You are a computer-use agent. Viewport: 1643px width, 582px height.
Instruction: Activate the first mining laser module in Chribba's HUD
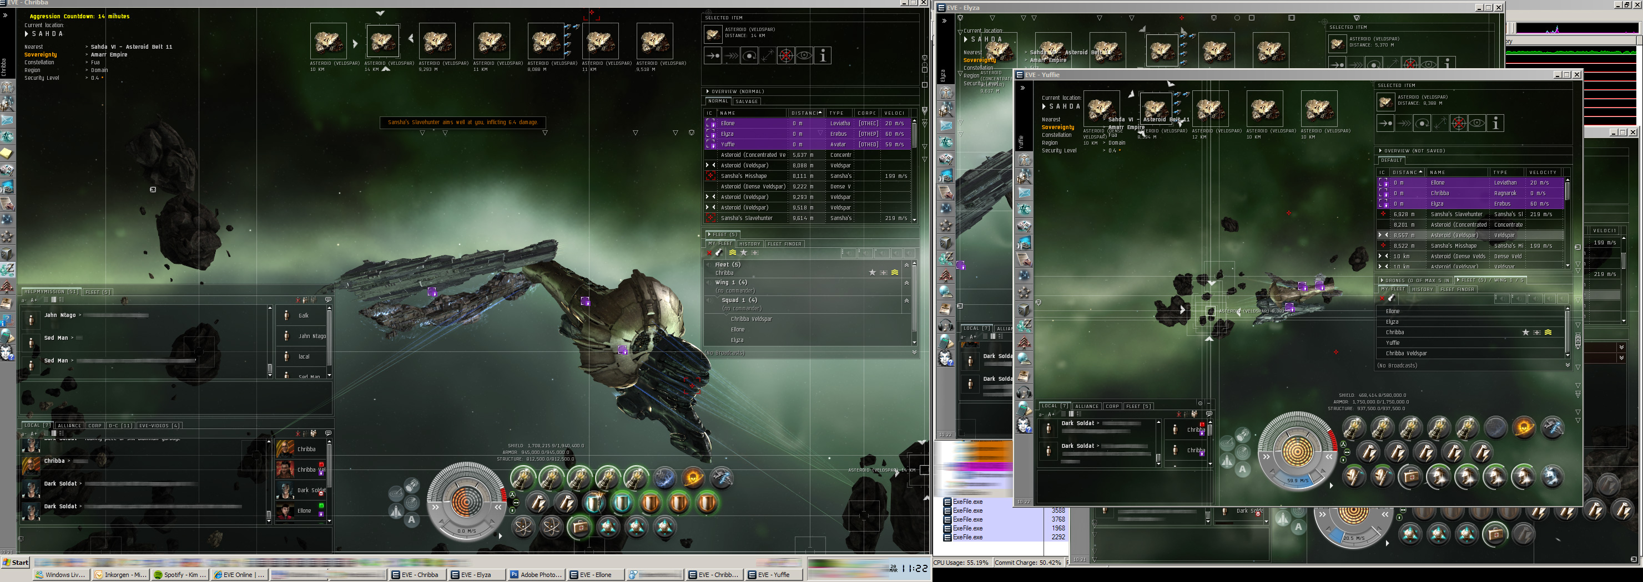point(523,478)
